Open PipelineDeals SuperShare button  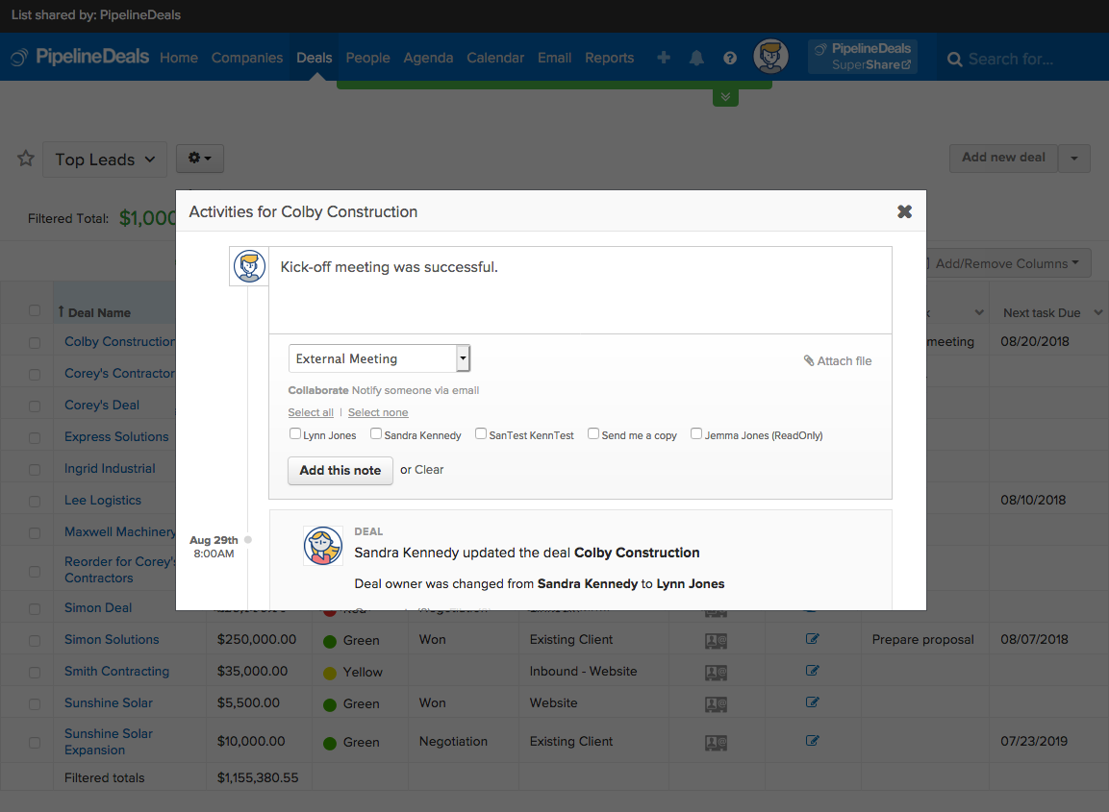pyautogui.click(x=863, y=57)
